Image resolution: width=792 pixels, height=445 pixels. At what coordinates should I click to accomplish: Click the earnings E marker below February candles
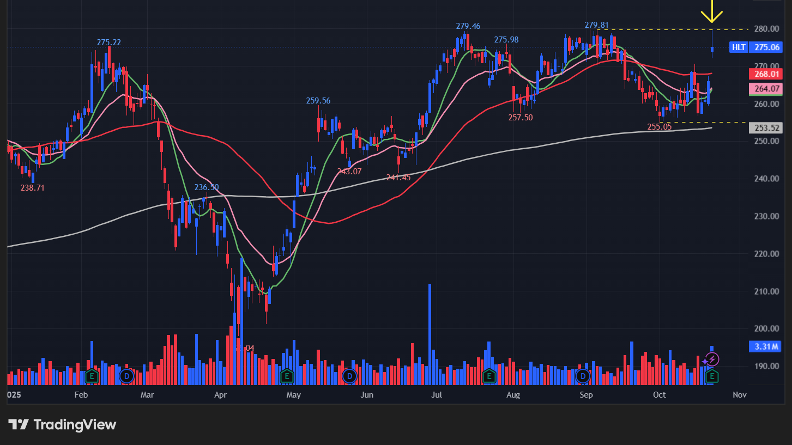click(92, 375)
